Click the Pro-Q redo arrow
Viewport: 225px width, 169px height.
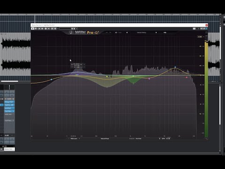[x=110, y=32]
